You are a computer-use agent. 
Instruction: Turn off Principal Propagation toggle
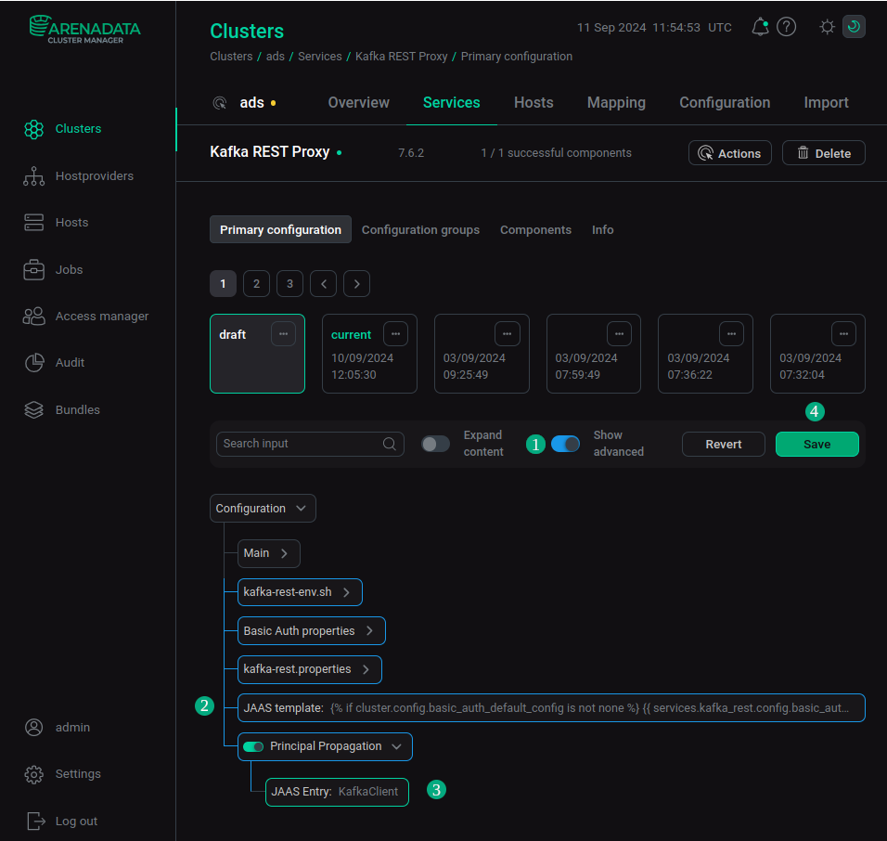253,746
